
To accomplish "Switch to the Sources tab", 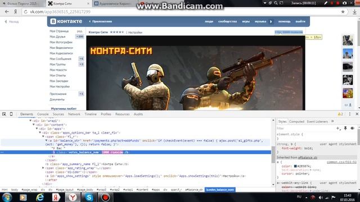I will click(58, 114).
